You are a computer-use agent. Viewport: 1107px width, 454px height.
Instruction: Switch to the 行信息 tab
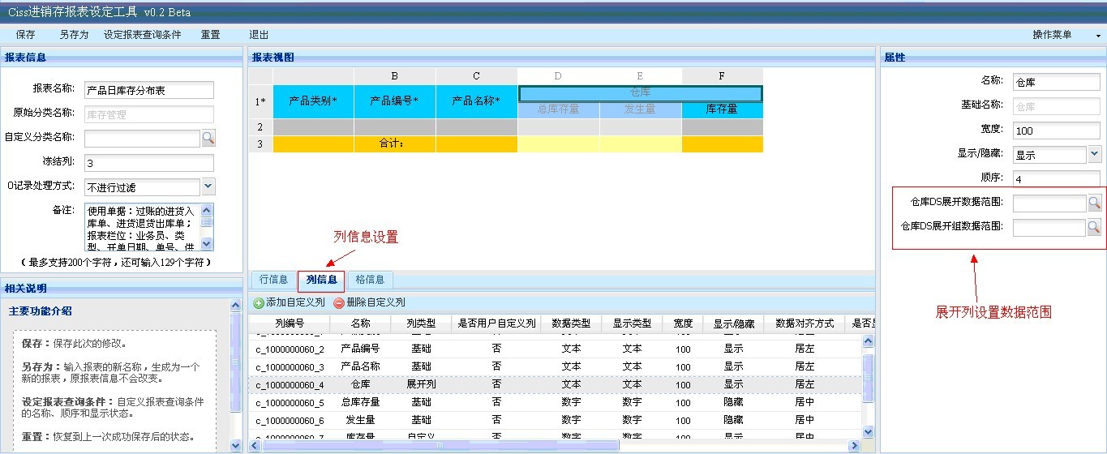(273, 280)
